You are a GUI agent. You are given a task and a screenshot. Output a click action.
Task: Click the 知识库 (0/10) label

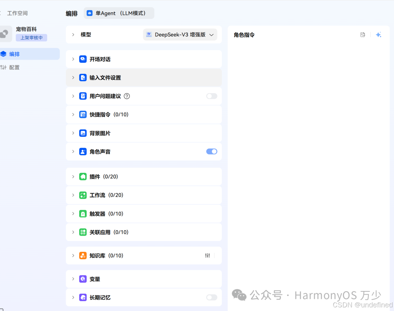point(107,256)
